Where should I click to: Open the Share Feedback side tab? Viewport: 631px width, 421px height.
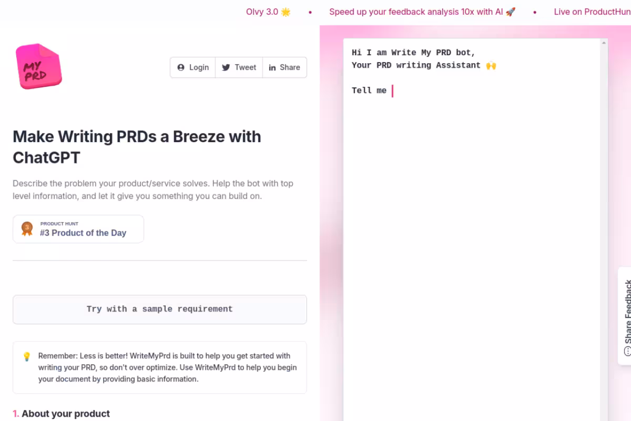(625, 316)
